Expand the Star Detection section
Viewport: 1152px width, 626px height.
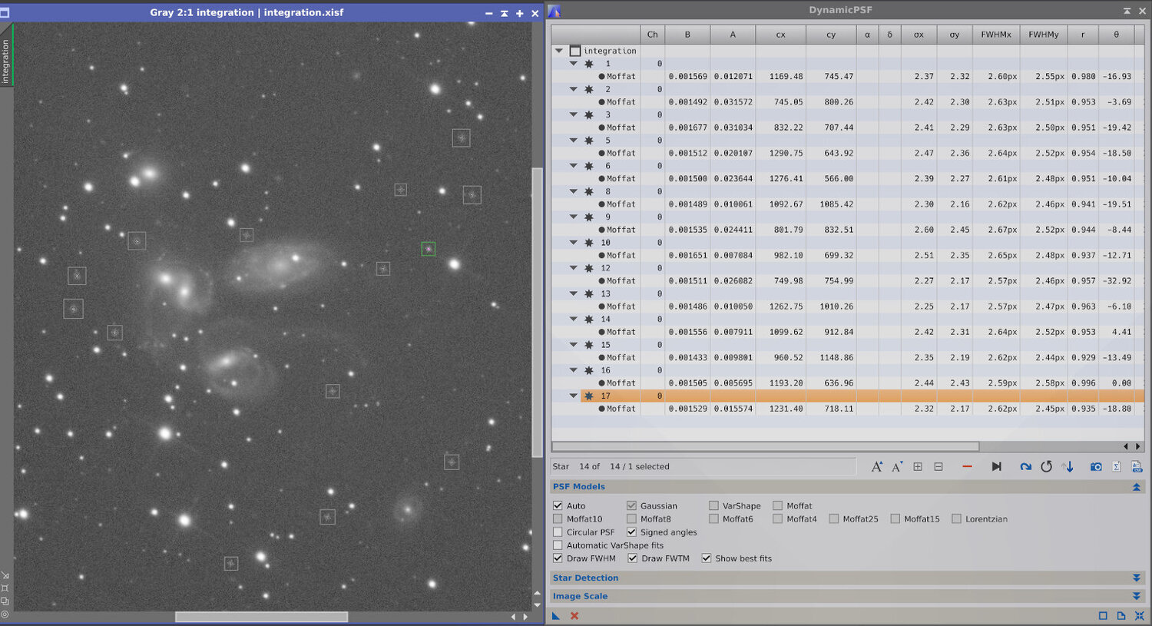(1136, 578)
